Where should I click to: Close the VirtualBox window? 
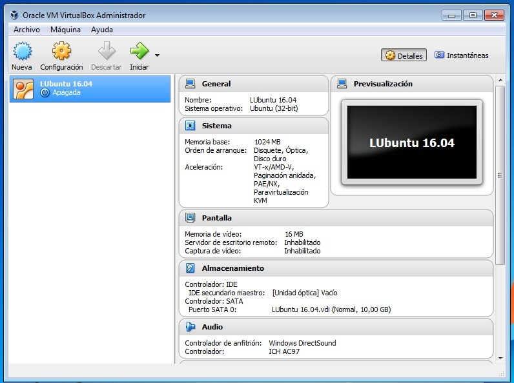click(494, 15)
